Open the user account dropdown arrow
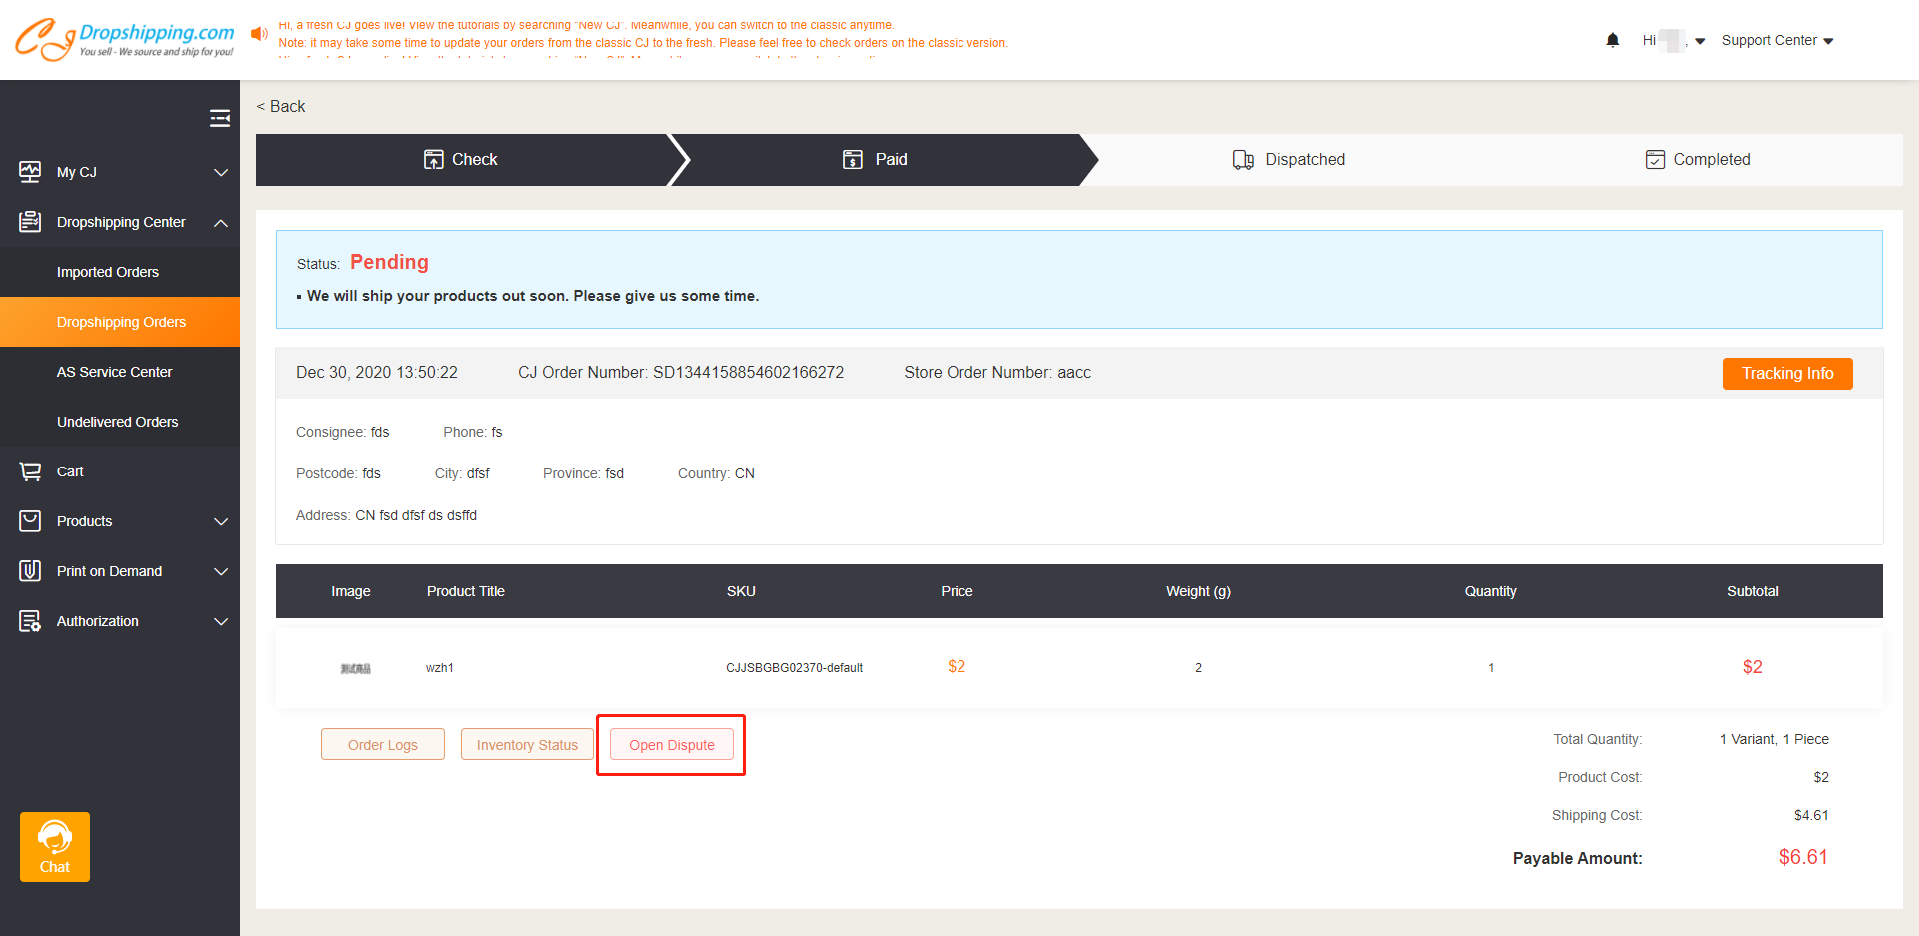1919x936 pixels. 1700,41
